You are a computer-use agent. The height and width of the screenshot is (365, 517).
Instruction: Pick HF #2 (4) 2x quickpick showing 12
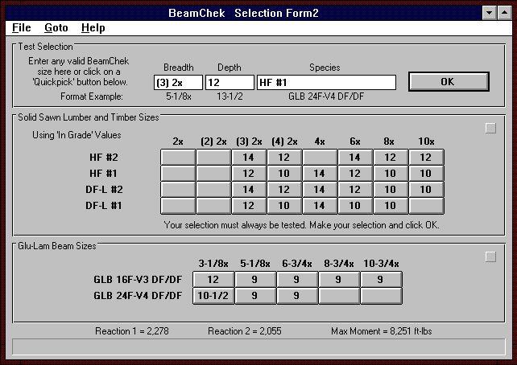click(x=284, y=157)
